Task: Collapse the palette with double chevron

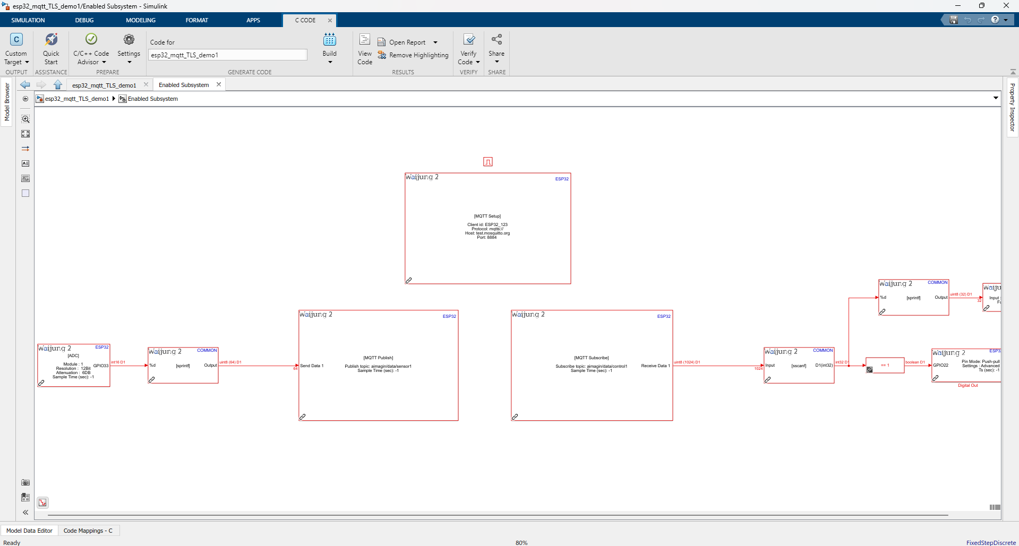Action: pos(25,512)
